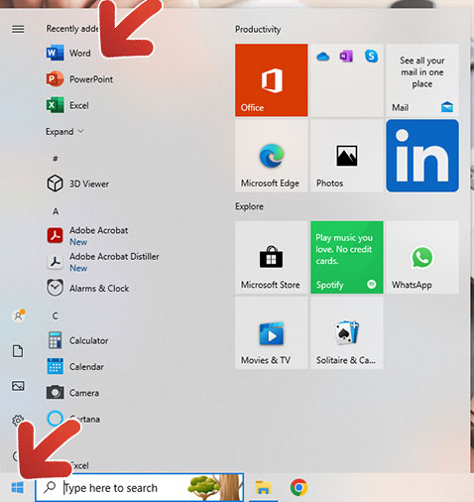Click the taskbar search box
Viewport: 474px width, 502px height.
click(139, 487)
